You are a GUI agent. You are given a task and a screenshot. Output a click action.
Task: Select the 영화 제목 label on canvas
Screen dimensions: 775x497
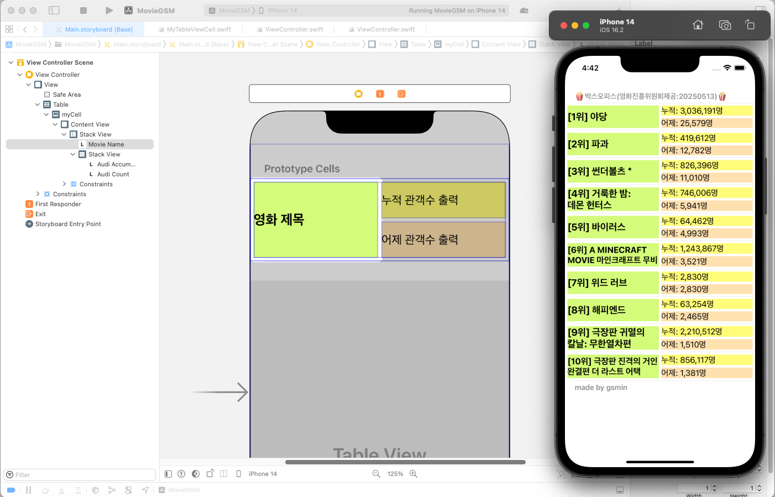pyautogui.click(x=316, y=219)
